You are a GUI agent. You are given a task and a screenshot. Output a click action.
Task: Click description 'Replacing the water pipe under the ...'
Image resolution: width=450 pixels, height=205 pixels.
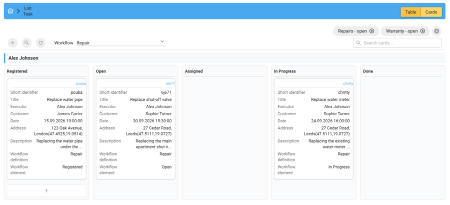coord(59,144)
